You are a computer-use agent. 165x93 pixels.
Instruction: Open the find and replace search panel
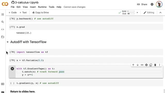3,22
